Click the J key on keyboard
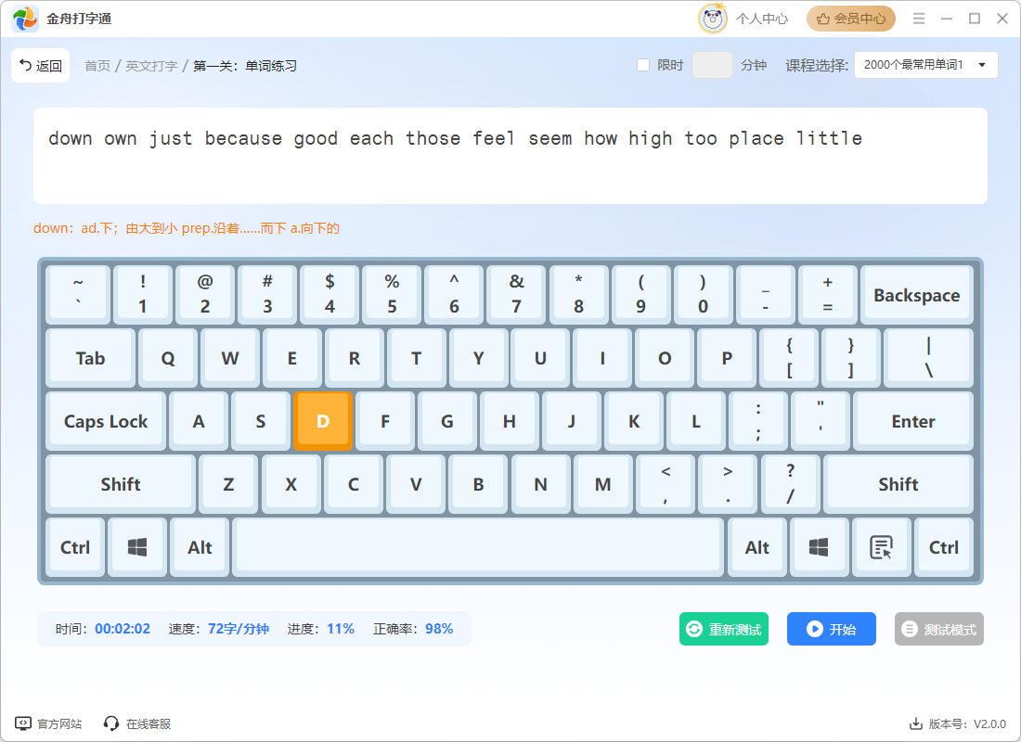This screenshot has height=742, width=1021. [571, 421]
